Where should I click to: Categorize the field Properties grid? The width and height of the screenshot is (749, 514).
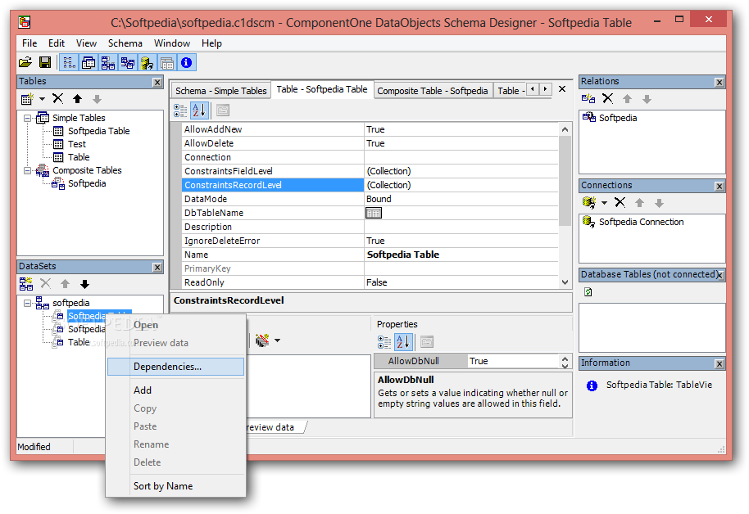point(384,342)
